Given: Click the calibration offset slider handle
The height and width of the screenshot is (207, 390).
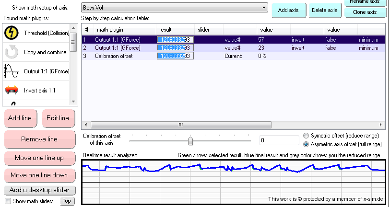Looking at the screenshot, I should click(x=190, y=141).
